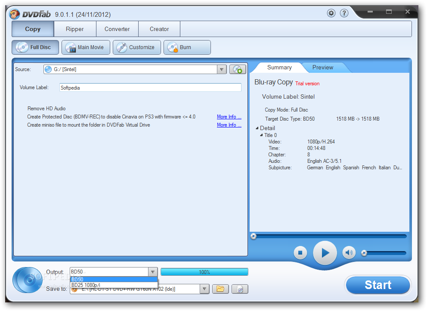Viewport: 427px width, 311px height.
Task: Select Main Movie copy mode
Action: point(86,47)
